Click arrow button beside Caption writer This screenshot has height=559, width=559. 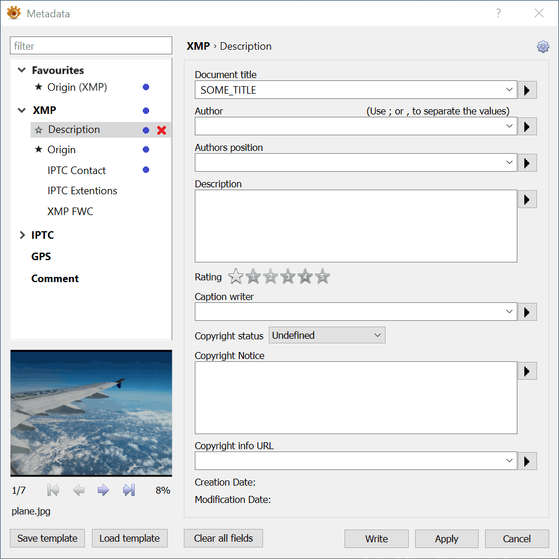tap(527, 312)
